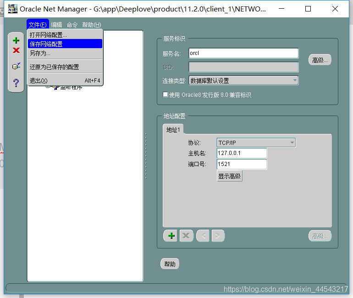Click 打开网络配置... menu entry
Screen dimensions: 353x298
pos(48,35)
